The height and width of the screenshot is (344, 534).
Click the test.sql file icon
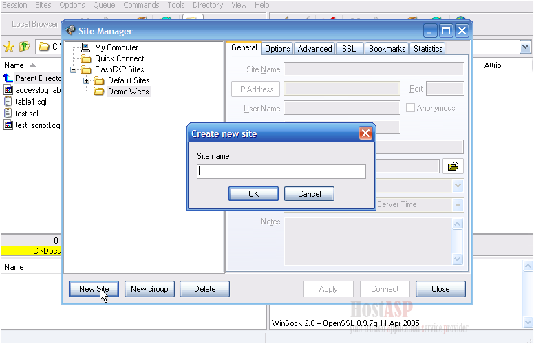tap(8, 113)
